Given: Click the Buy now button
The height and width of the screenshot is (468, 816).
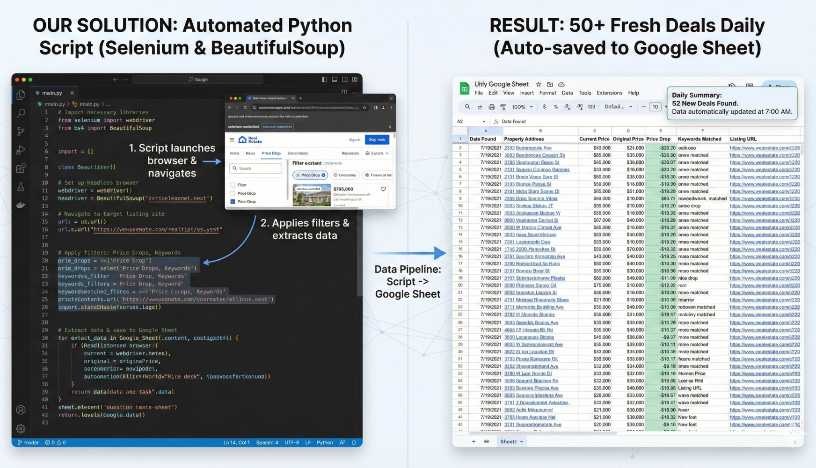Looking at the screenshot, I should click(377, 139).
